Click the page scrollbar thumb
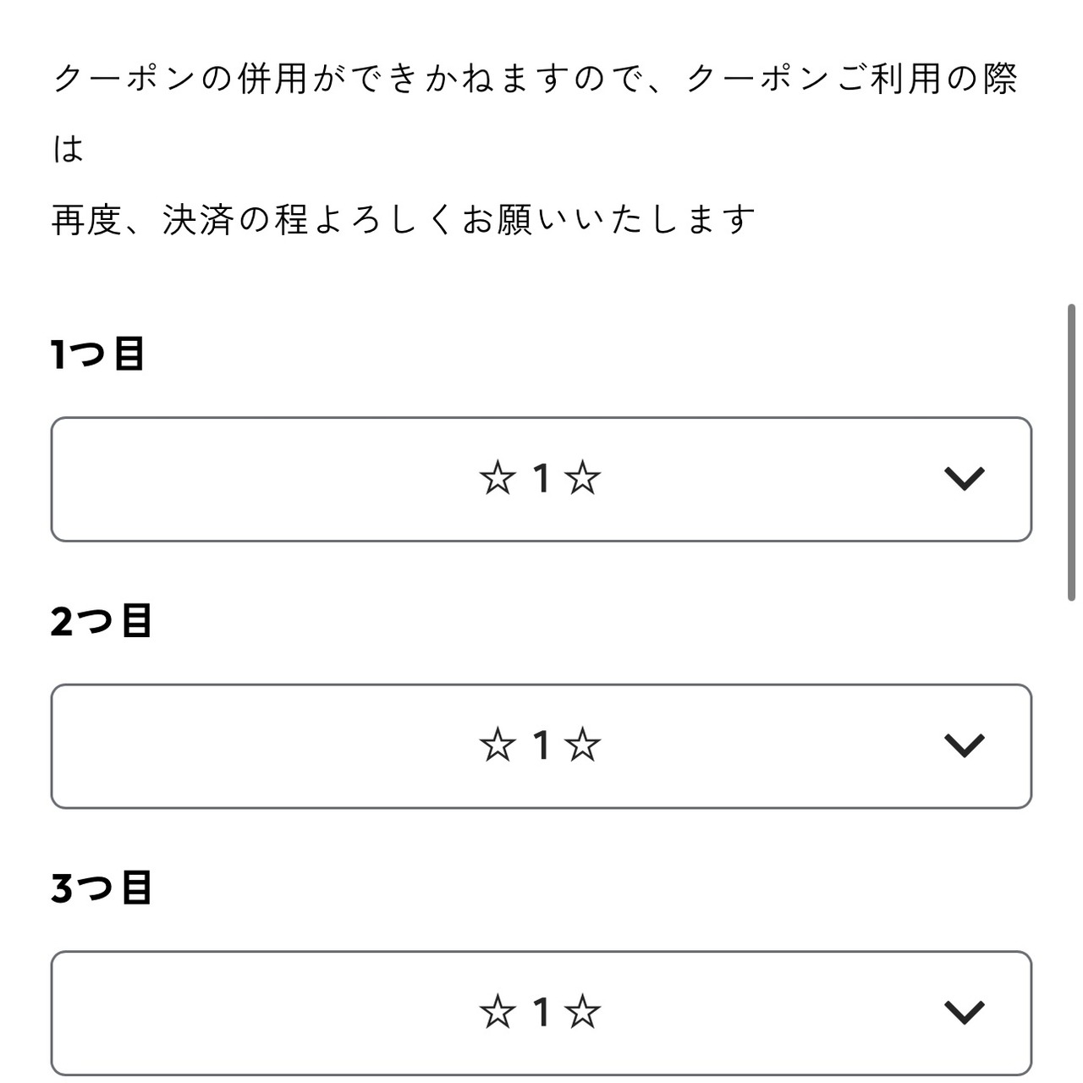 tap(1071, 453)
